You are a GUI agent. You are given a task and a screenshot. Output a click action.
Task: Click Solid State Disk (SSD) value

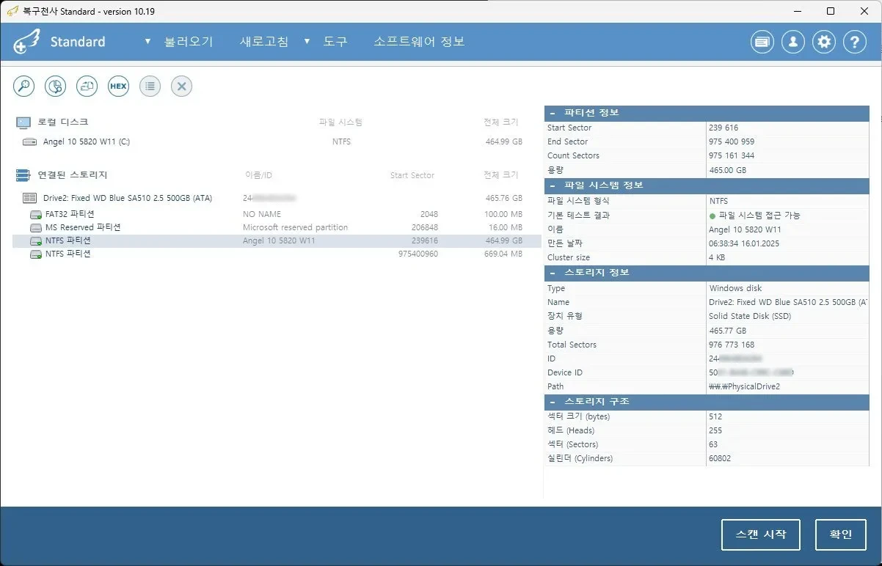pyautogui.click(x=750, y=316)
